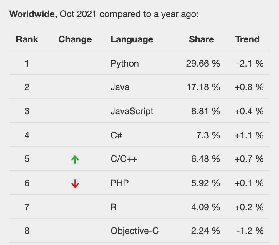This screenshot has height=245, width=279.
Task: Select the Python language cell
Action: 125,64
